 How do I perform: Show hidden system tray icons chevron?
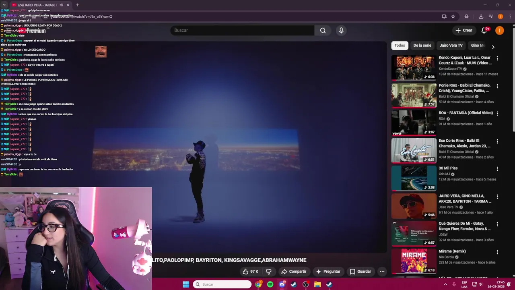(445, 284)
